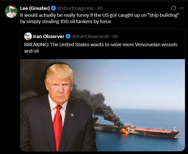Open the Iran Observer display name
The image size is (188, 154).
coord(49,37)
